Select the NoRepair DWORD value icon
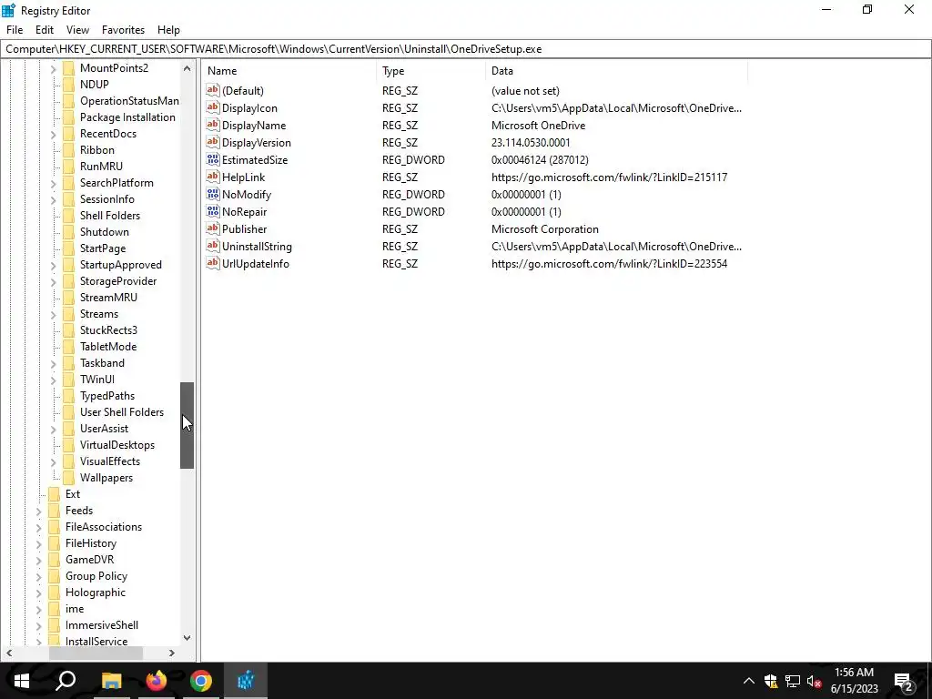 click(x=213, y=211)
